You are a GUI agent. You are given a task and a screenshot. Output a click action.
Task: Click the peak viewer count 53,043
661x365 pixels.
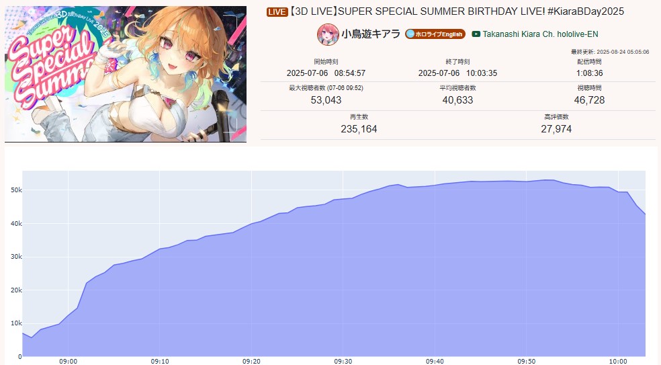[326, 100]
